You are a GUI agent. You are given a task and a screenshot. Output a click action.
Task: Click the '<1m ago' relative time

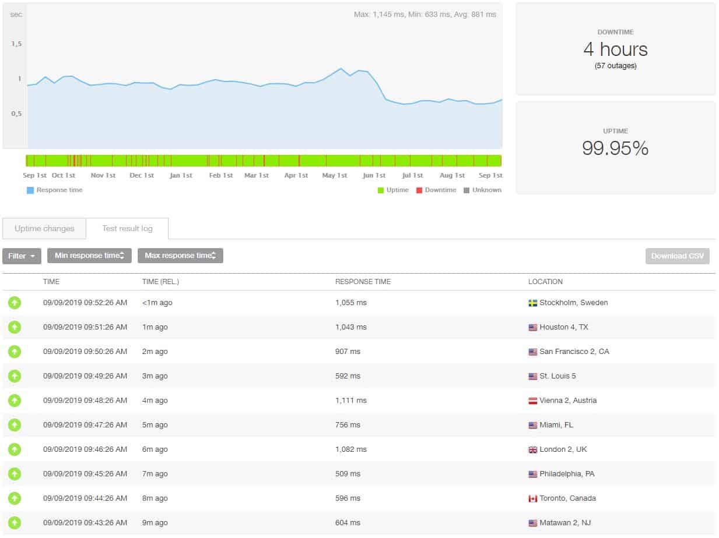pos(157,303)
